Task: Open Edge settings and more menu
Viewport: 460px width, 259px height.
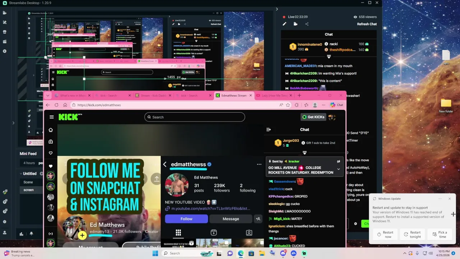Action: pos(323,105)
